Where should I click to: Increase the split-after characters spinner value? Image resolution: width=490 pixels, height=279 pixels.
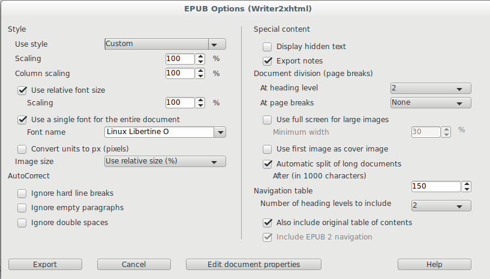(467, 184)
